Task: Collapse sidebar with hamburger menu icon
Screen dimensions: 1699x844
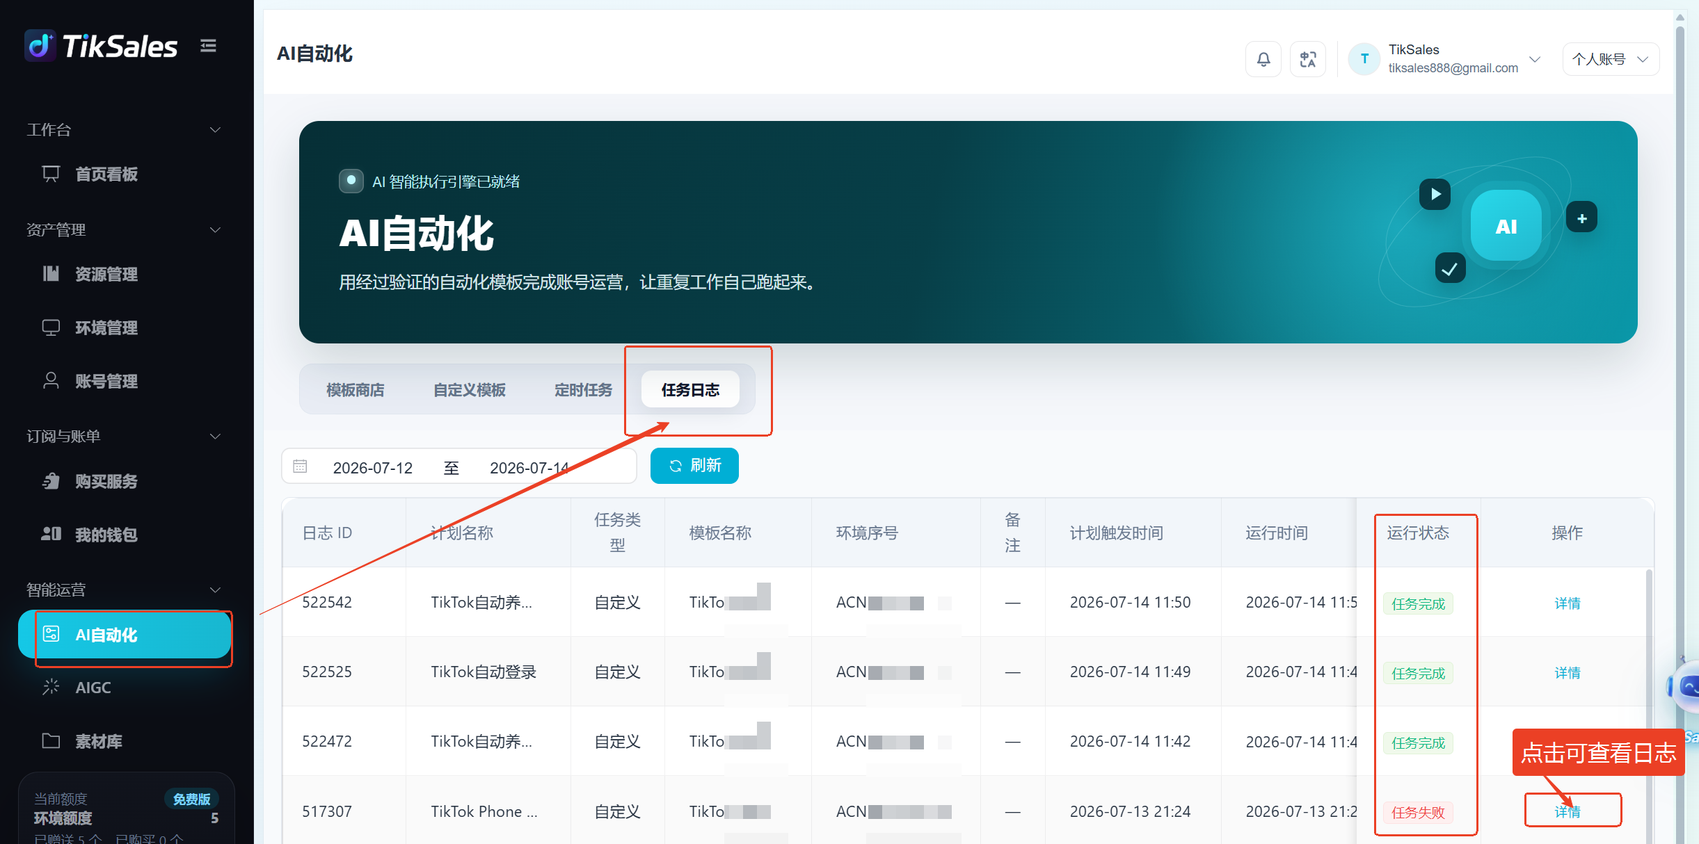Action: (208, 46)
